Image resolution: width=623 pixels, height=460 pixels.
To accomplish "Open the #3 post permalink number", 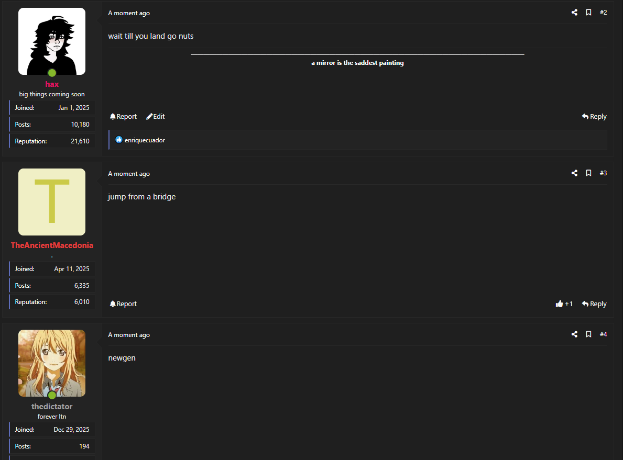I will [603, 173].
